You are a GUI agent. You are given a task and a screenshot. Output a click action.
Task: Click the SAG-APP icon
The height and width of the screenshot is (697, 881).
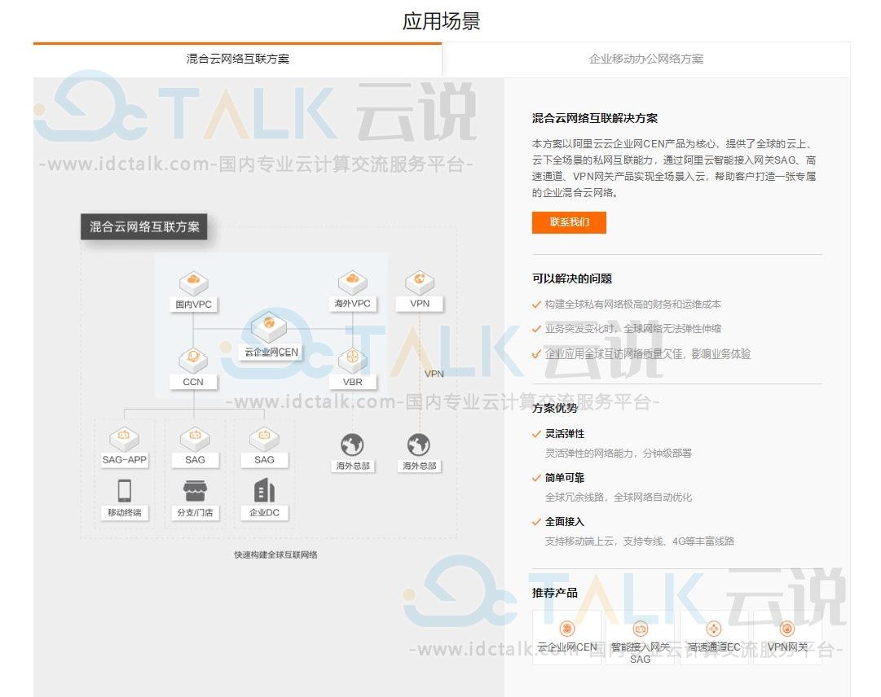(124, 438)
